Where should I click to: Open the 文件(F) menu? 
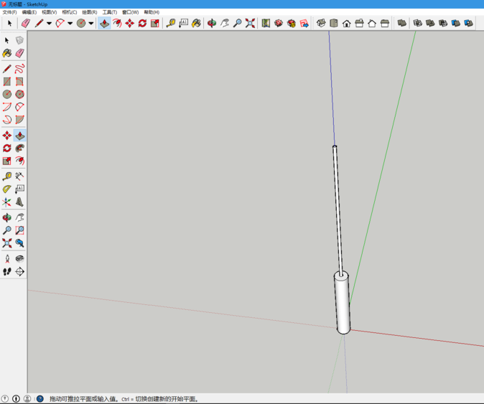tap(9, 12)
